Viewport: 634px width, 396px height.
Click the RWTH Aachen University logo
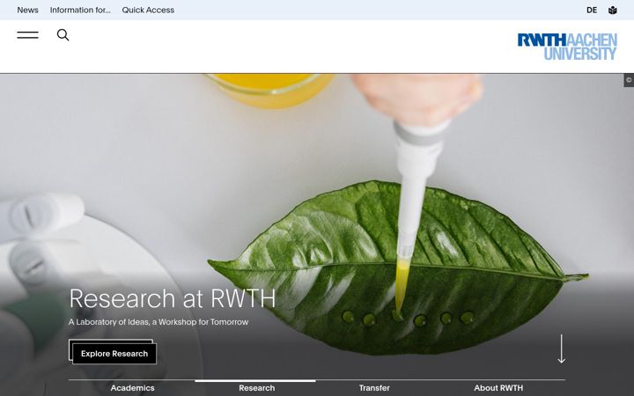pos(567,47)
